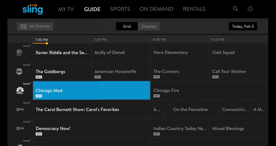Select the PBS Kids channel logo
This screenshot has height=146, width=276.
19,52
